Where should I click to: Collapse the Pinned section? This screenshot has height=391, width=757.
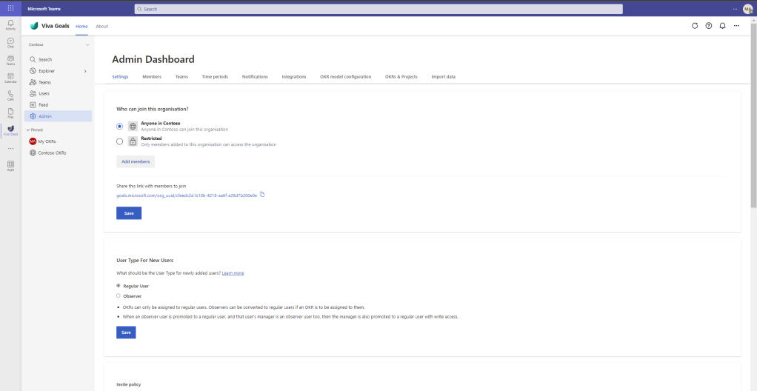tap(27, 130)
